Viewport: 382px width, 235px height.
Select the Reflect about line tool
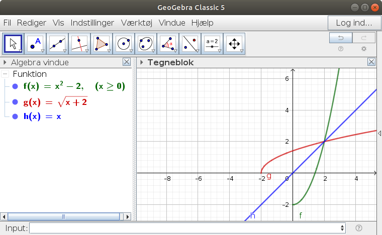click(x=190, y=44)
